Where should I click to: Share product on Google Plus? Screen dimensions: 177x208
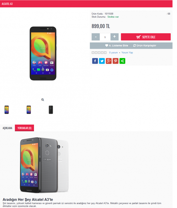pyautogui.click(x=109, y=61)
